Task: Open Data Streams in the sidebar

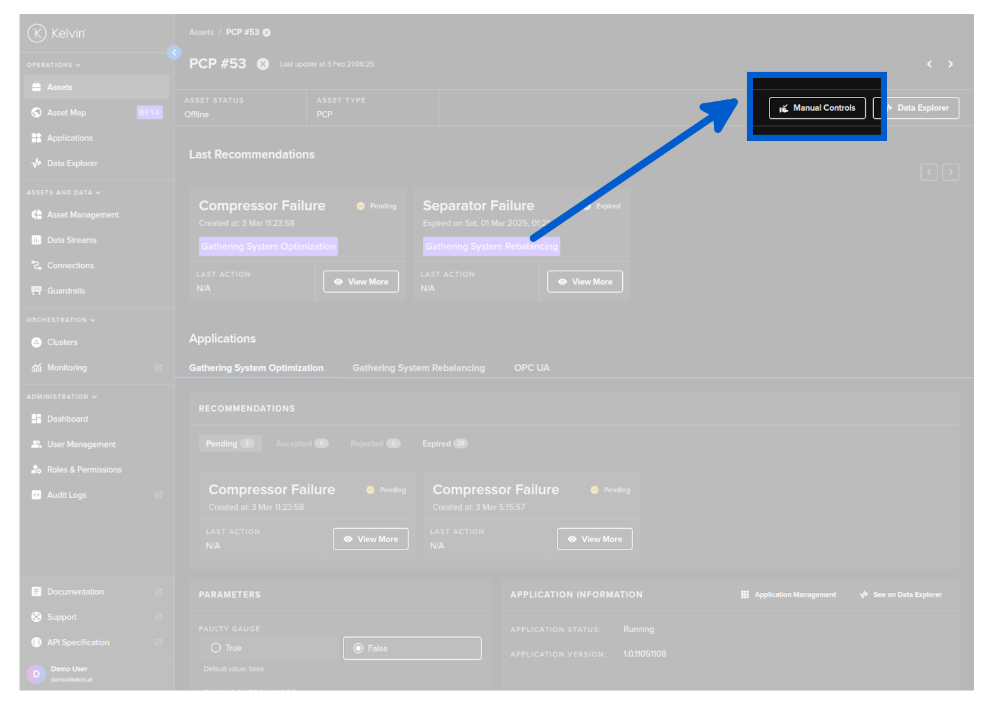Action: point(71,240)
